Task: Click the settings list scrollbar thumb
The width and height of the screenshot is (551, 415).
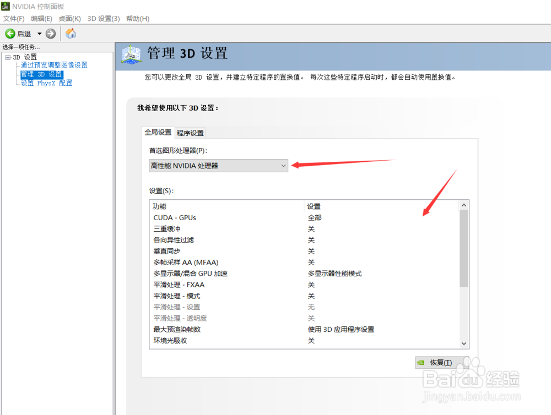Action: [x=464, y=249]
